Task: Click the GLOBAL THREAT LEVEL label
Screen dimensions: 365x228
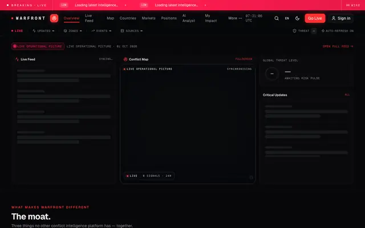Action: 280,60
